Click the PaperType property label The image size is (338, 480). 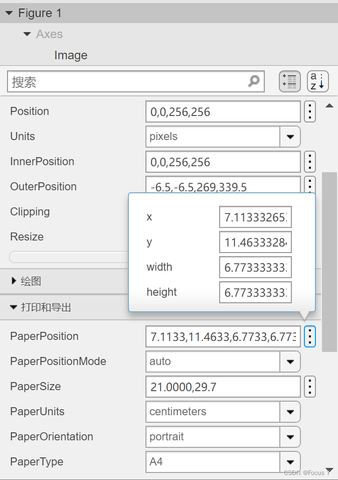[37, 461]
